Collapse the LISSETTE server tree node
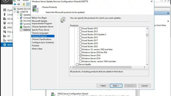This screenshot has width=171, height=96. (x=15, y=12)
